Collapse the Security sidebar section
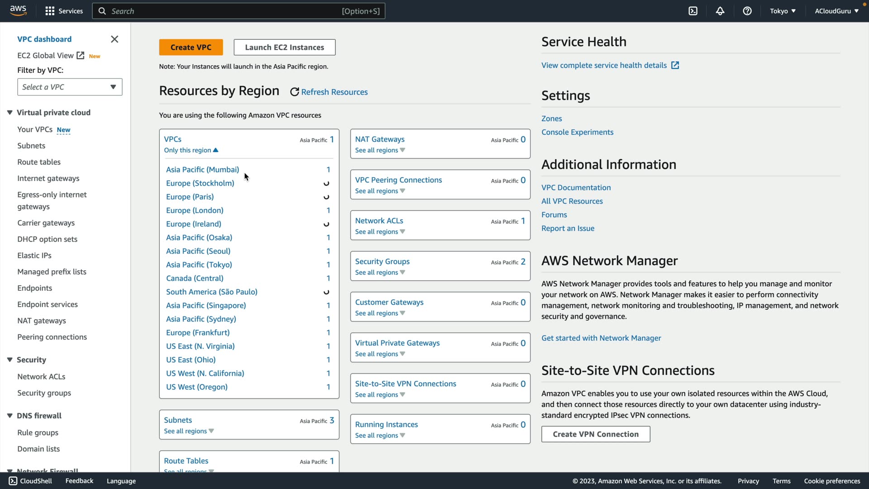Image resolution: width=869 pixels, height=489 pixels. pyautogui.click(x=10, y=360)
